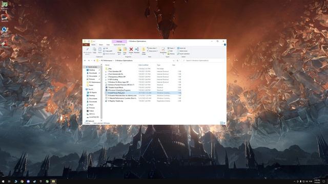
Task: Click History in the Open group
Action: 171,54
